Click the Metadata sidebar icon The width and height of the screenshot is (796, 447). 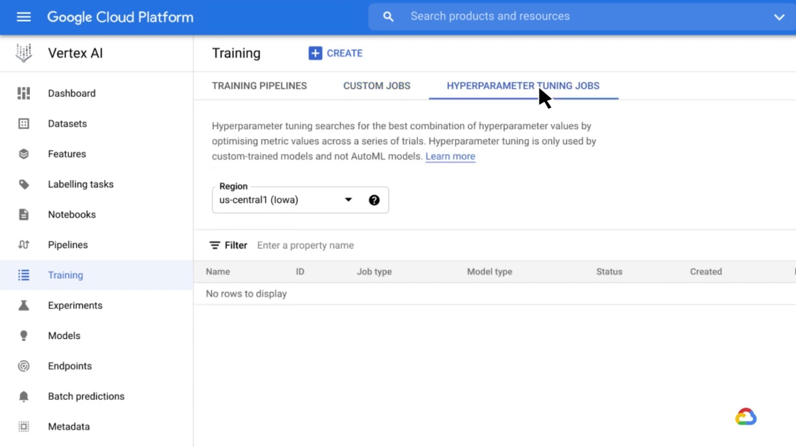click(x=24, y=427)
